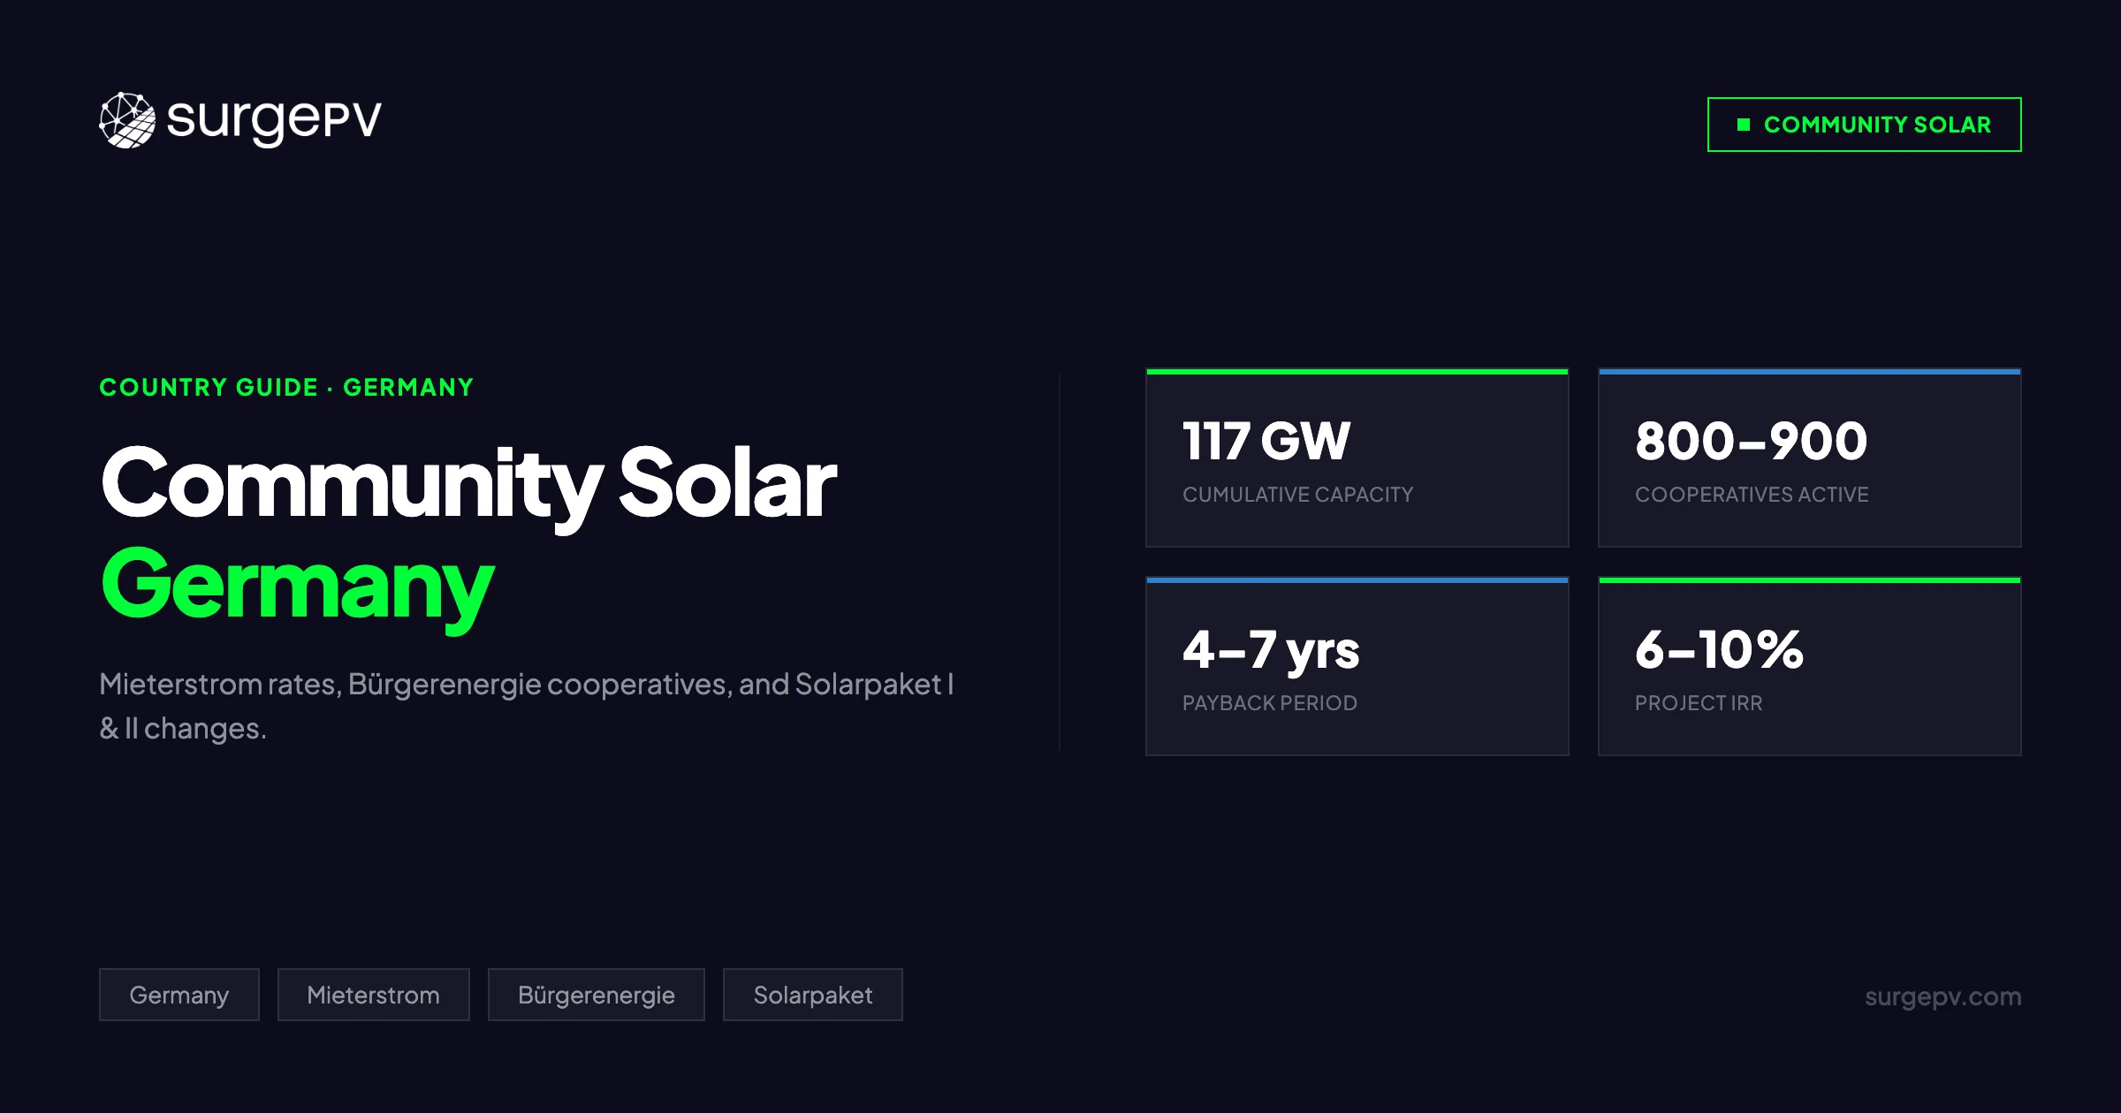The image size is (2121, 1113).
Task: Choose the Solarpaket tag
Action: (812, 995)
